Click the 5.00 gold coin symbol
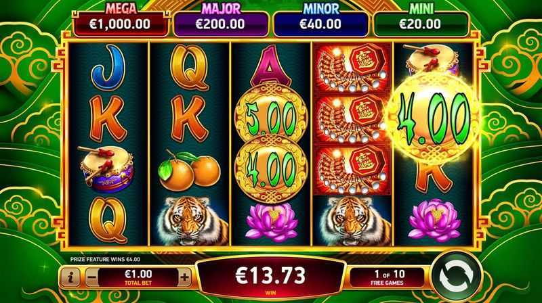Viewport: 542px width, 303px height. click(270, 114)
